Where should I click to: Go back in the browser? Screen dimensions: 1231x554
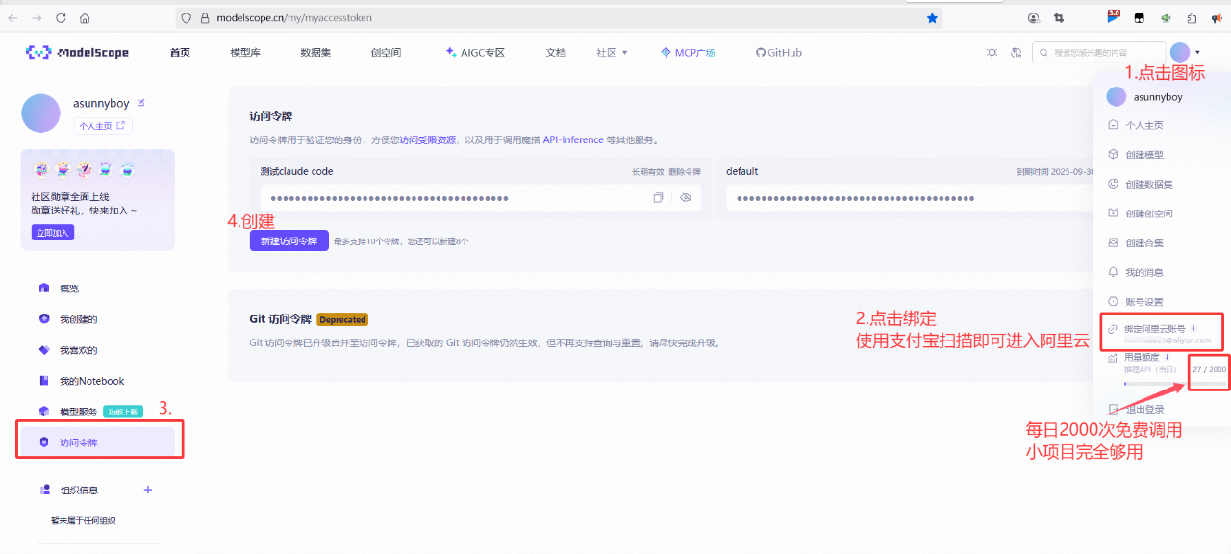pyautogui.click(x=13, y=17)
